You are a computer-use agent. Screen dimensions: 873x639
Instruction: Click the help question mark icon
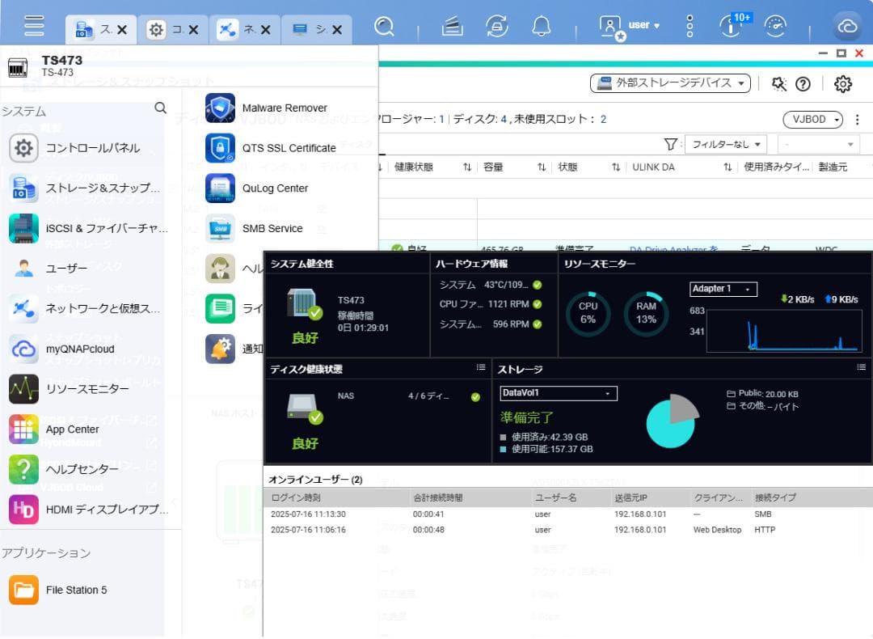point(803,83)
